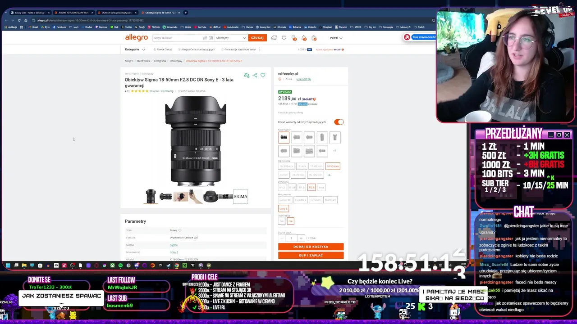Toggle show variants from other sellers switch

click(339, 122)
